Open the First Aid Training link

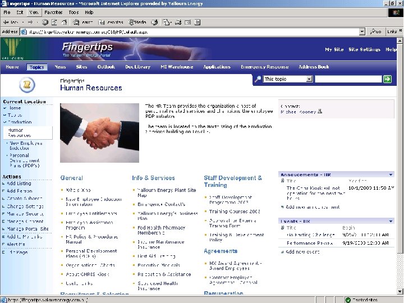pyautogui.click(x=157, y=256)
